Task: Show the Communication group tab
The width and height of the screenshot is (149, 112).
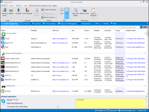Action: 49,24
